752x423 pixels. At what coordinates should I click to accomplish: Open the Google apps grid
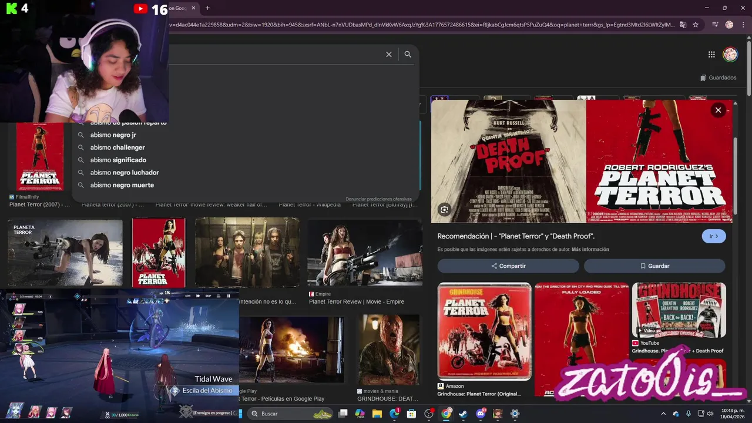pyautogui.click(x=711, y=54)
